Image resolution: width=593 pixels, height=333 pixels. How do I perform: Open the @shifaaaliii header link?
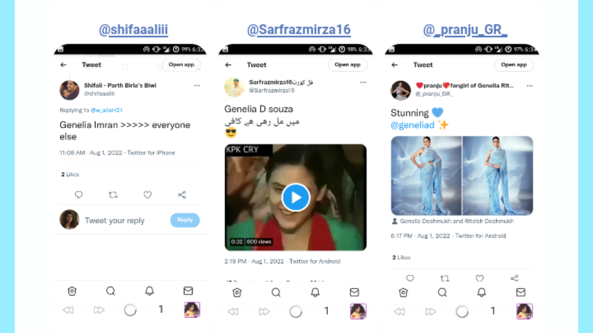coord(133,30)
